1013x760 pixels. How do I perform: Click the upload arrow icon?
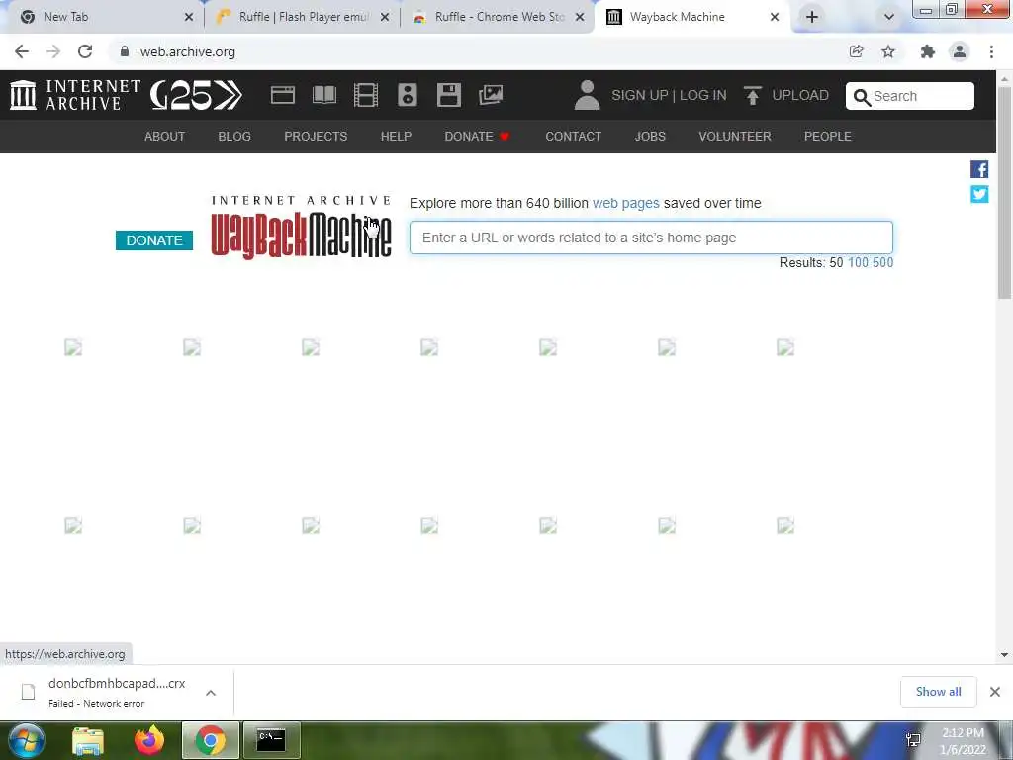[752, 95]
